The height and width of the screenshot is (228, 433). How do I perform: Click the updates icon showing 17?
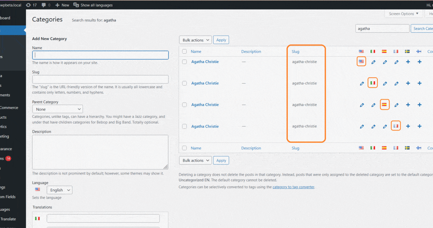coord(28,5)
